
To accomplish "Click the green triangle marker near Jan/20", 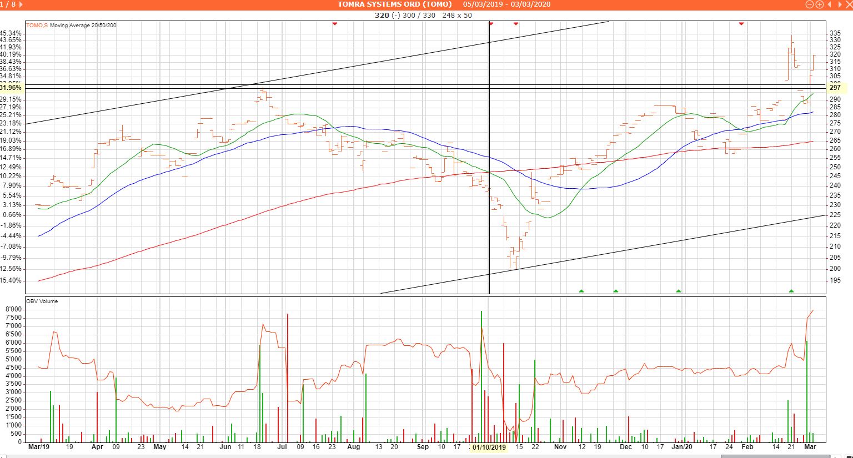I will coord(678,290).
